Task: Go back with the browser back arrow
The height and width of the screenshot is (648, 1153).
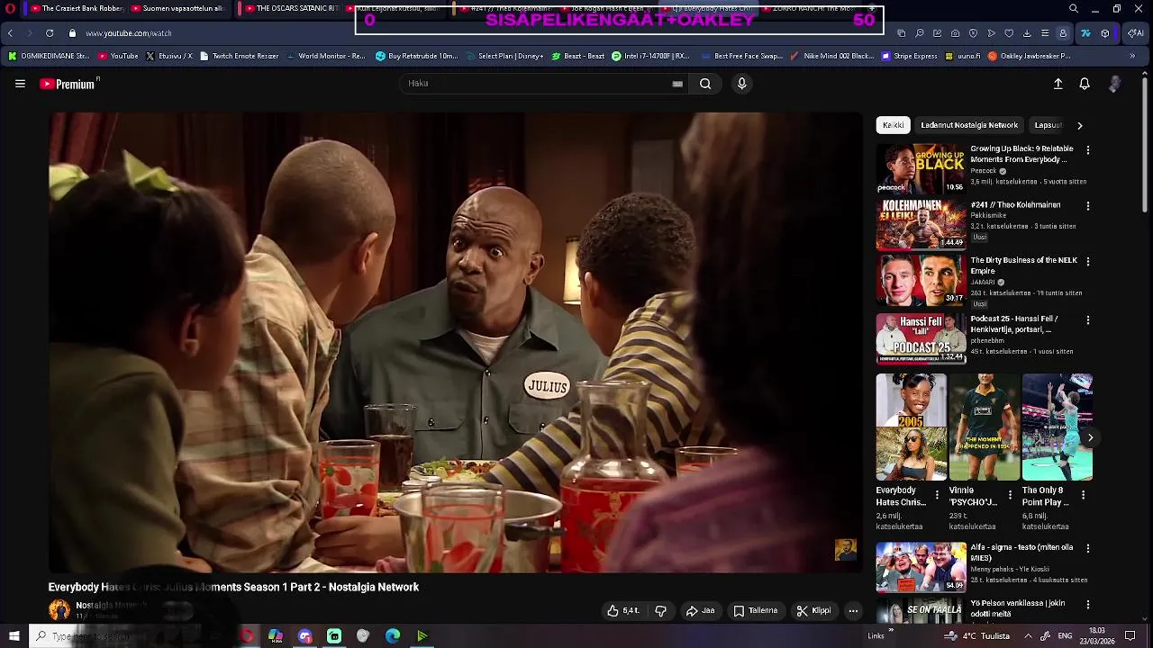Action: pyautogui.click(x=10, y=33)
